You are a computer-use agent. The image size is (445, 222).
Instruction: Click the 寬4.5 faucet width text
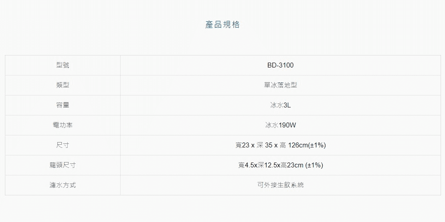(246, 165)
